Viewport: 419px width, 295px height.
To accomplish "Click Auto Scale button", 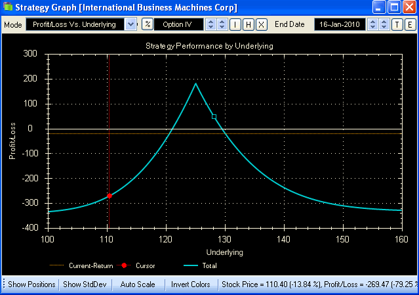I will click(x=138, y=284).
